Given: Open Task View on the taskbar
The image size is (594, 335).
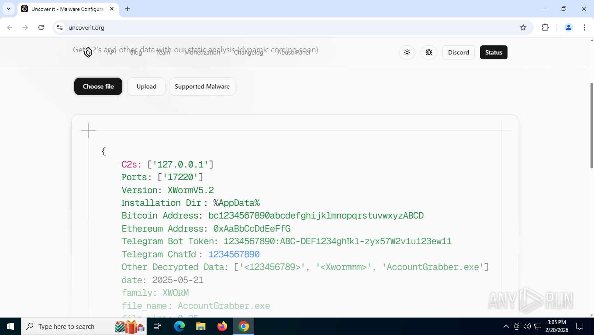Looking at the screenshot, I should click(157, 326).
